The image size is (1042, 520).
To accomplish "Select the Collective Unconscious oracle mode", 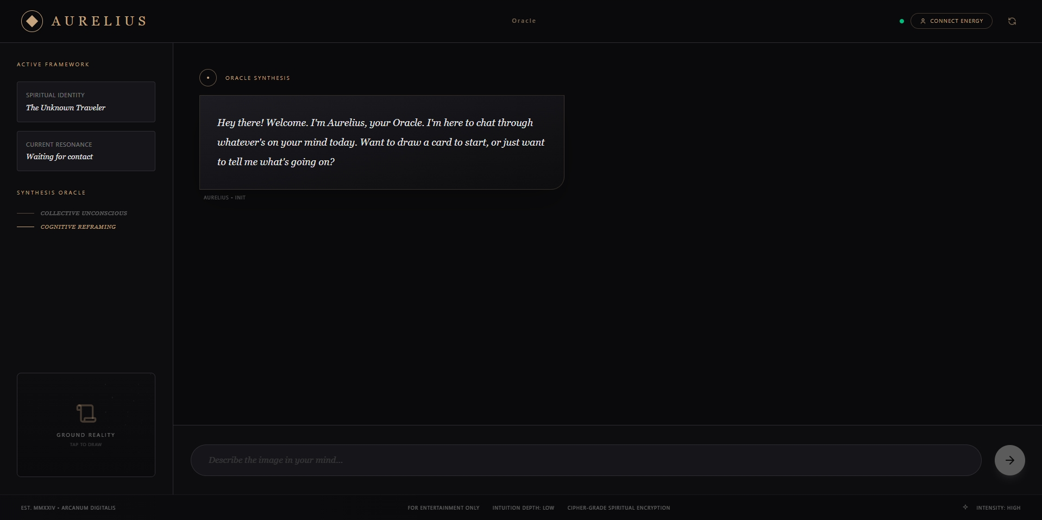I will tap(84, 213).
